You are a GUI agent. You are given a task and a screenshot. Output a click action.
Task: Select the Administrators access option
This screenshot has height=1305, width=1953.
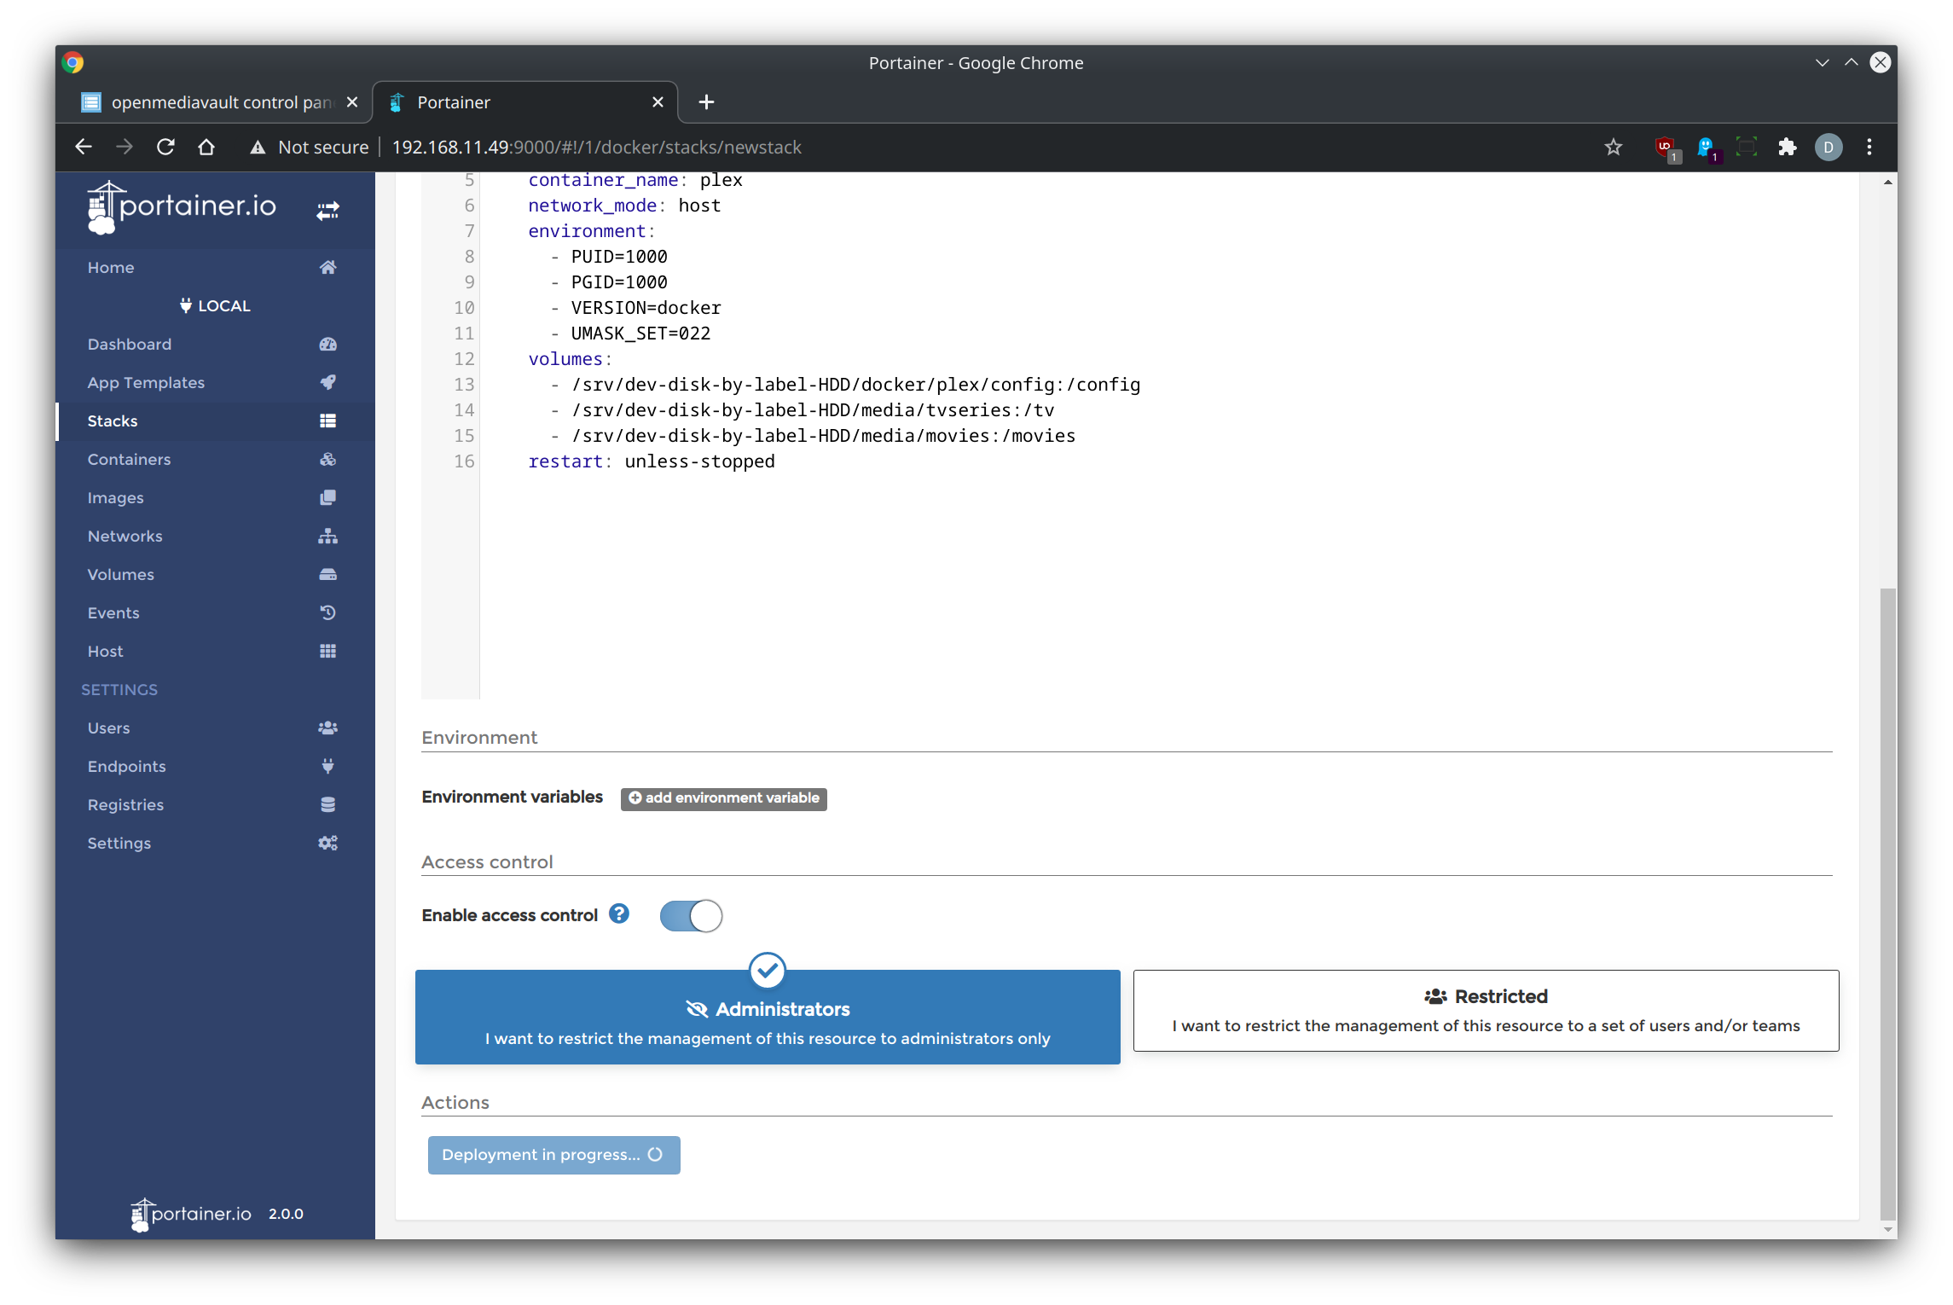click(x=768, y=1017)
